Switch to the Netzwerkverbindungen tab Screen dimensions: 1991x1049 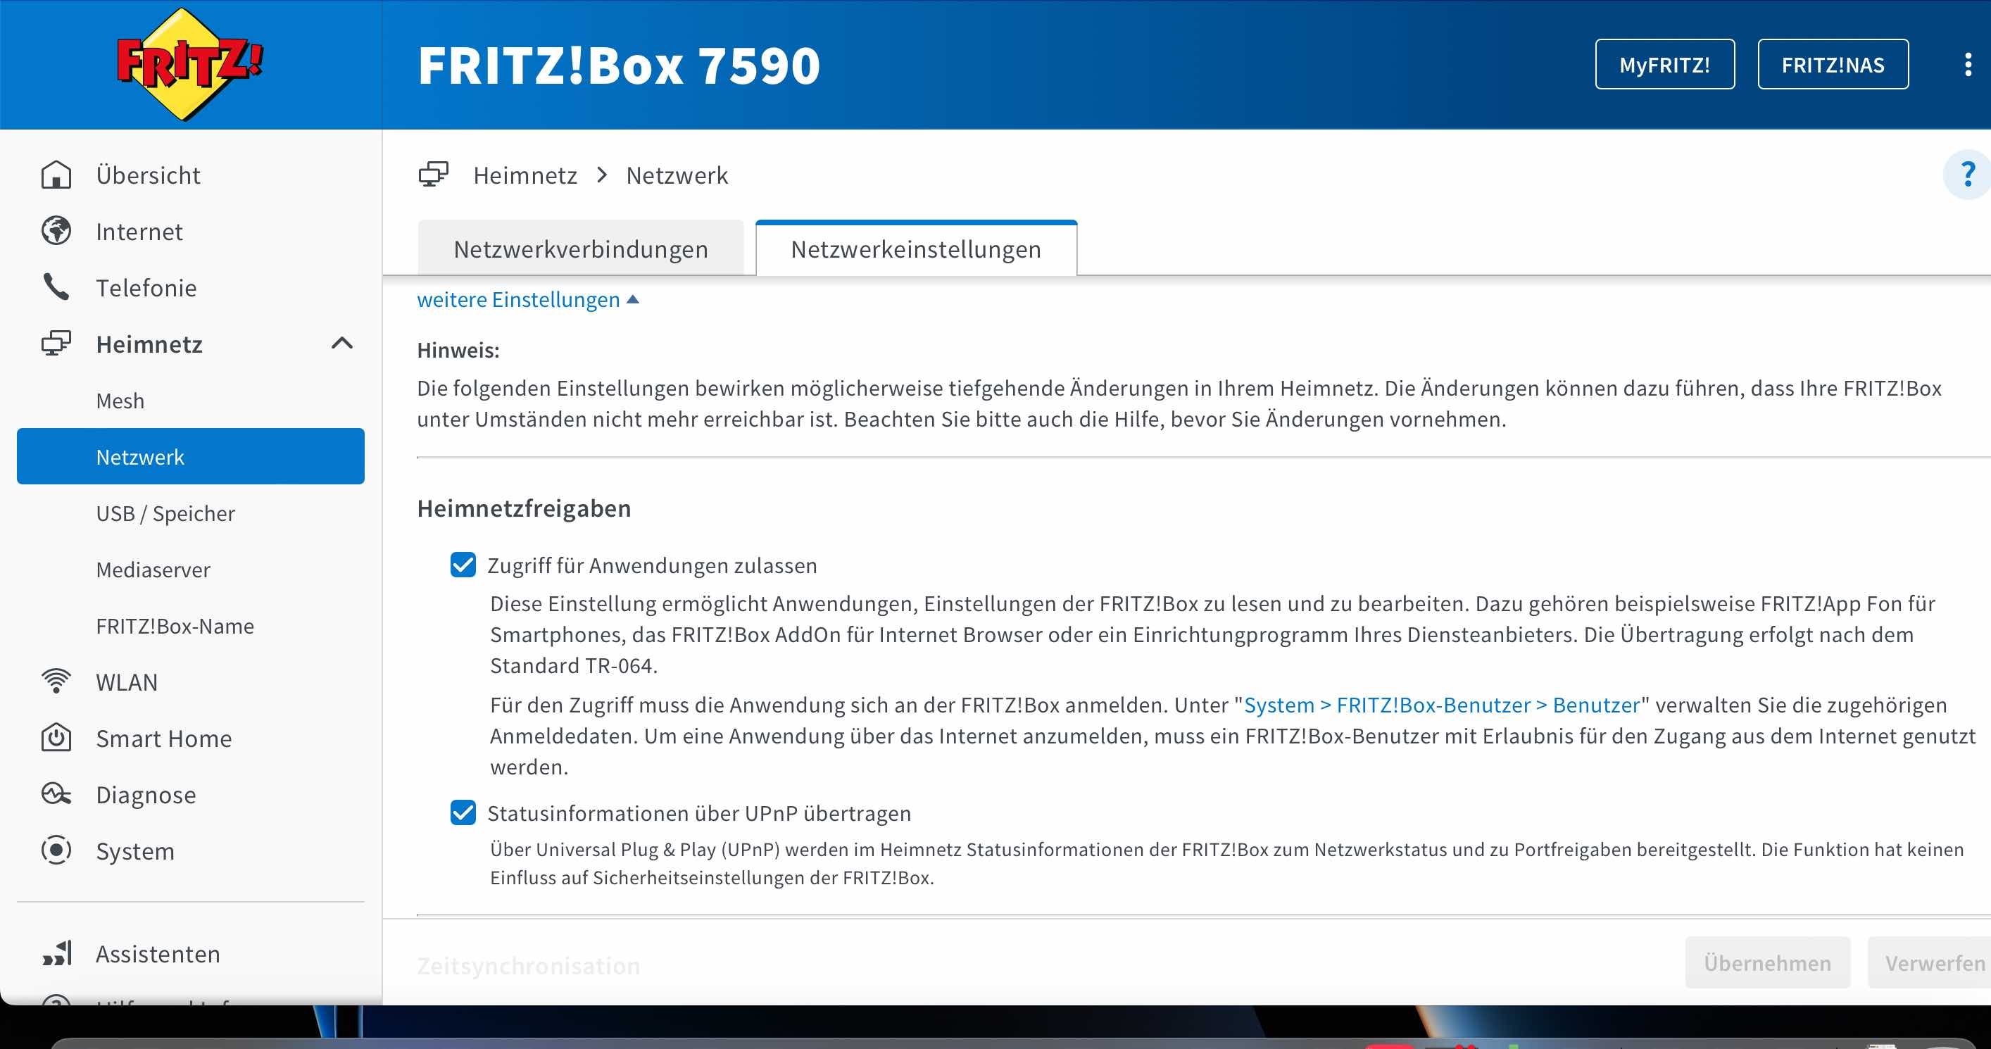(x=580, y=249)
